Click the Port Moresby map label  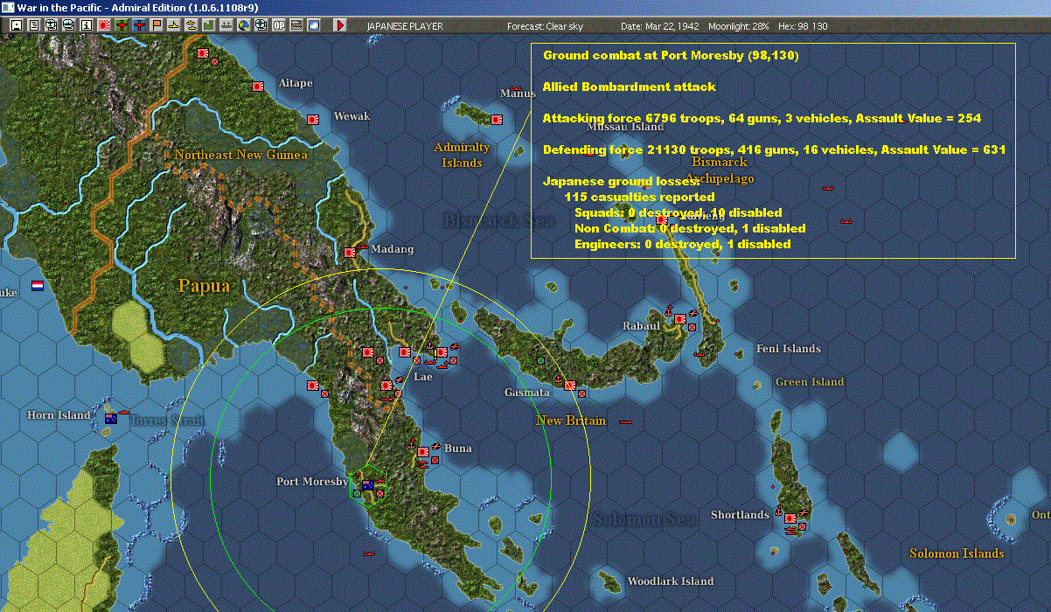tap(312, 482)
